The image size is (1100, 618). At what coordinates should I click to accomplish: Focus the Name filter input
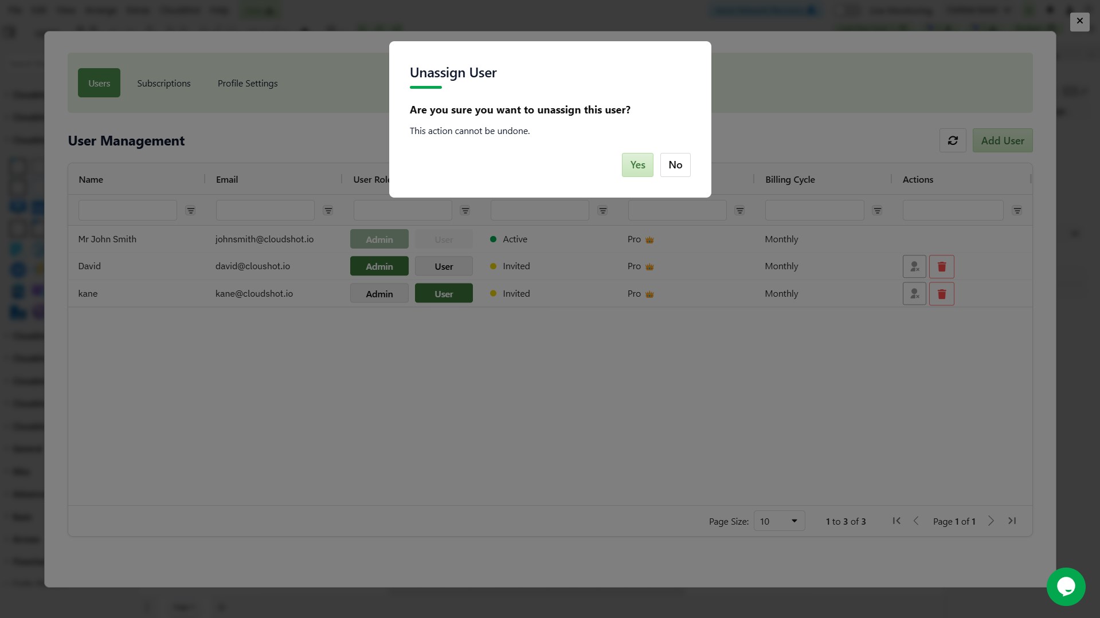pos(128,210)
